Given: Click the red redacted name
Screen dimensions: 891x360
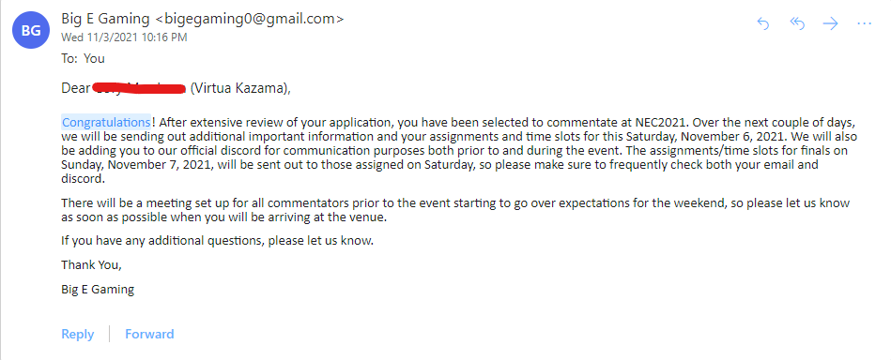Looking at the screenshot, I should click(x=139, y=88).
